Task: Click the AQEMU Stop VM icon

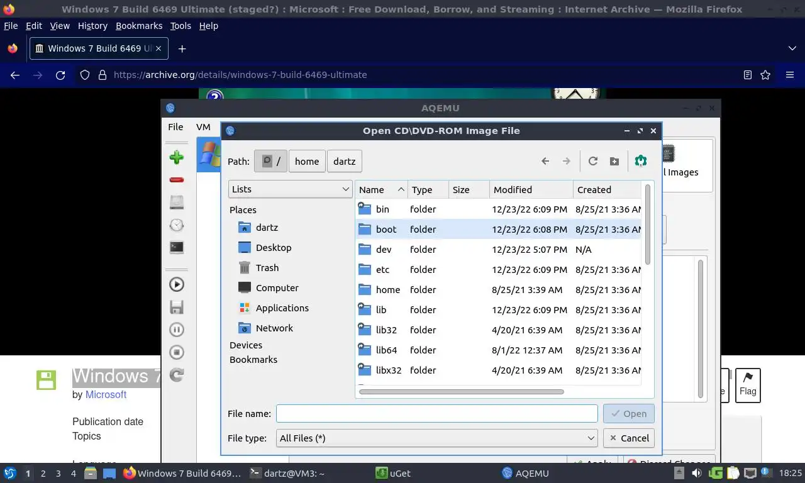Action: point(177,352)
